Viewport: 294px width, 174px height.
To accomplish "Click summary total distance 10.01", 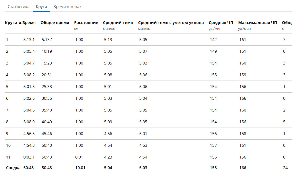I will click(80, 168).
